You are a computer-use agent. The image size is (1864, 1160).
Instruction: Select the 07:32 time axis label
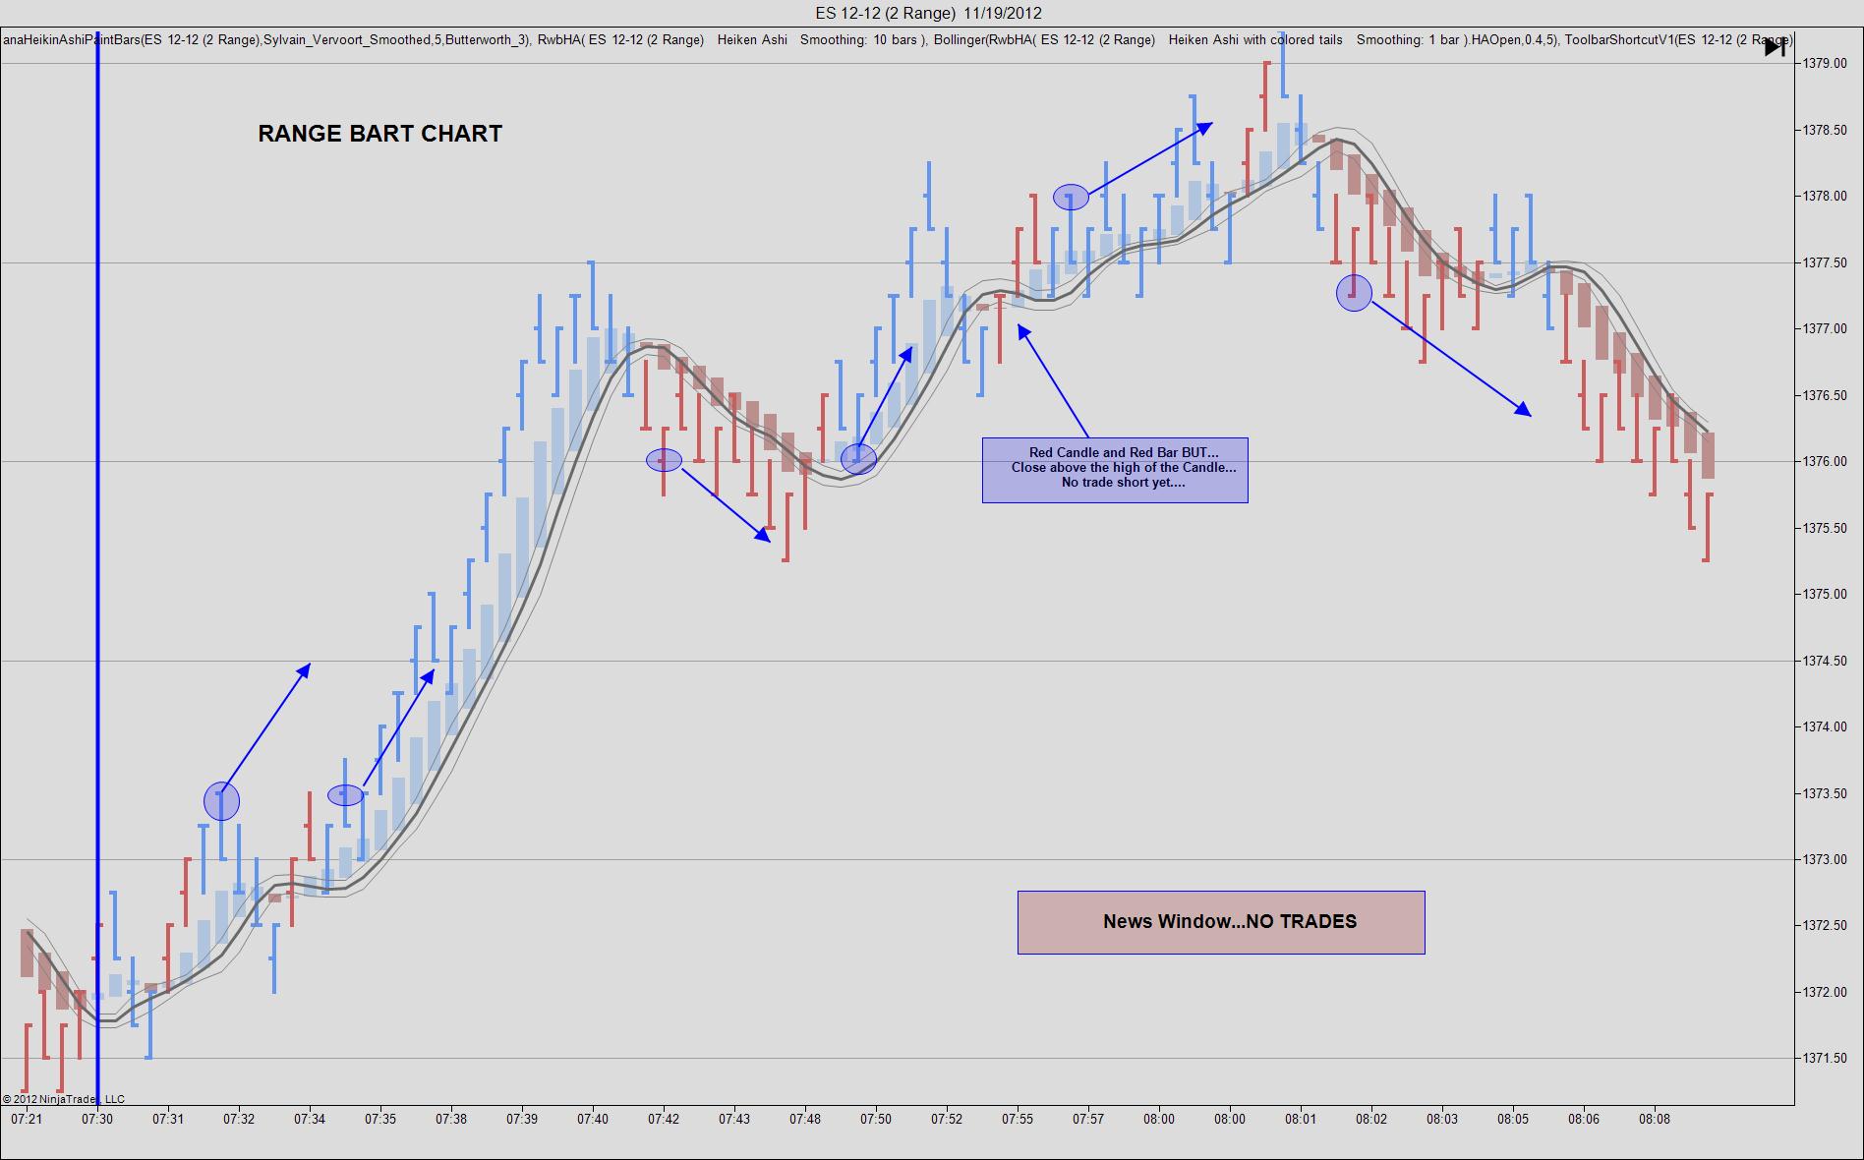239,1119
